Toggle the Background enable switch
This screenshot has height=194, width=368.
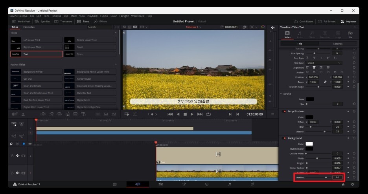click(x=284, y=138)
